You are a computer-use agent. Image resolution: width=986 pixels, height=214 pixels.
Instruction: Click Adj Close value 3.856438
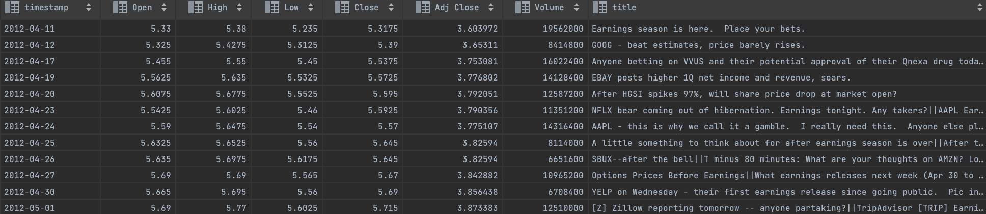click(x=478, y=192)
